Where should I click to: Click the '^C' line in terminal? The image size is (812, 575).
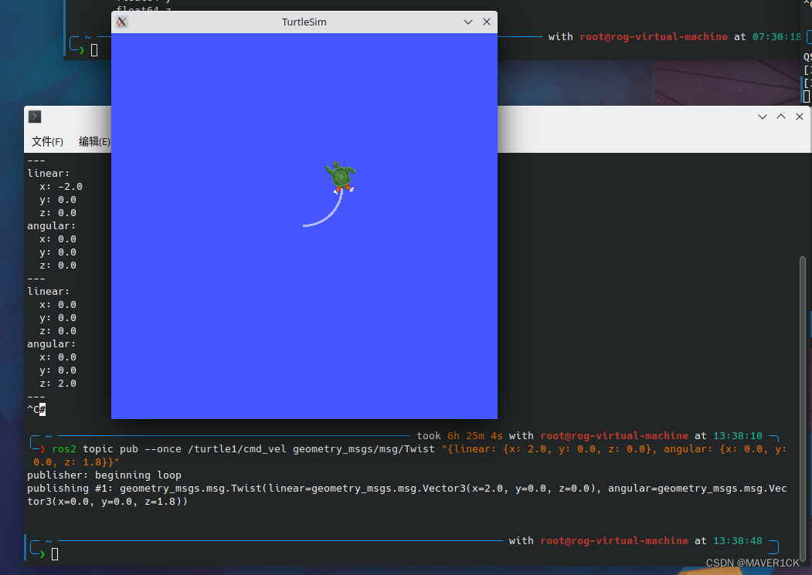point(36,410)
